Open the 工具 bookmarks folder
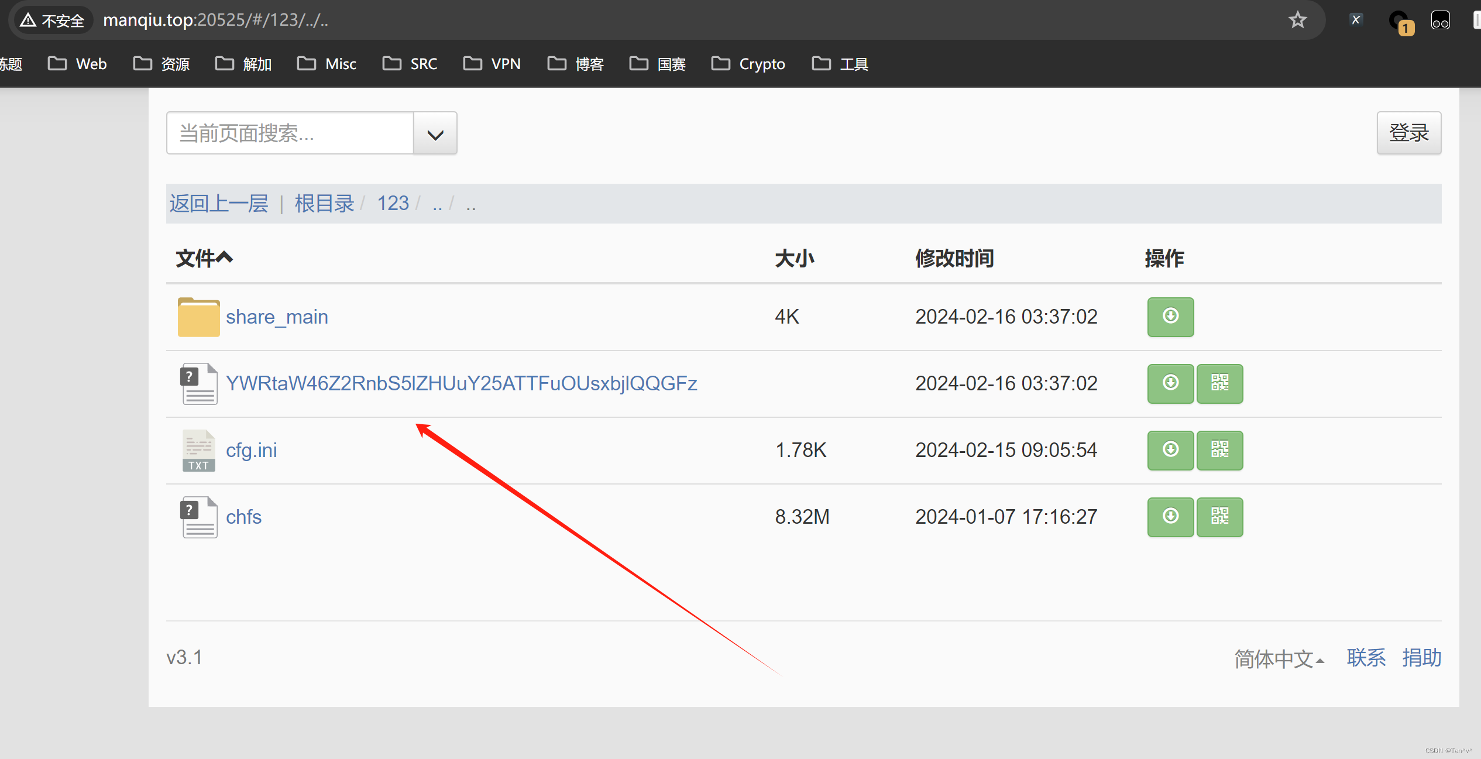Image resolution: width=1481 pixels, height=759 pixels. pyautogui.click(x=840, y=64)
